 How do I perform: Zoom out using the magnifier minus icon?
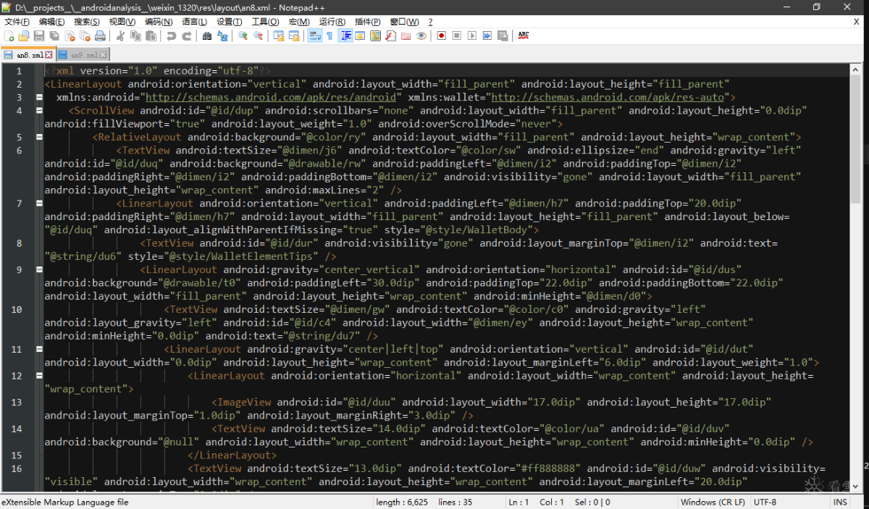(258, 35)
